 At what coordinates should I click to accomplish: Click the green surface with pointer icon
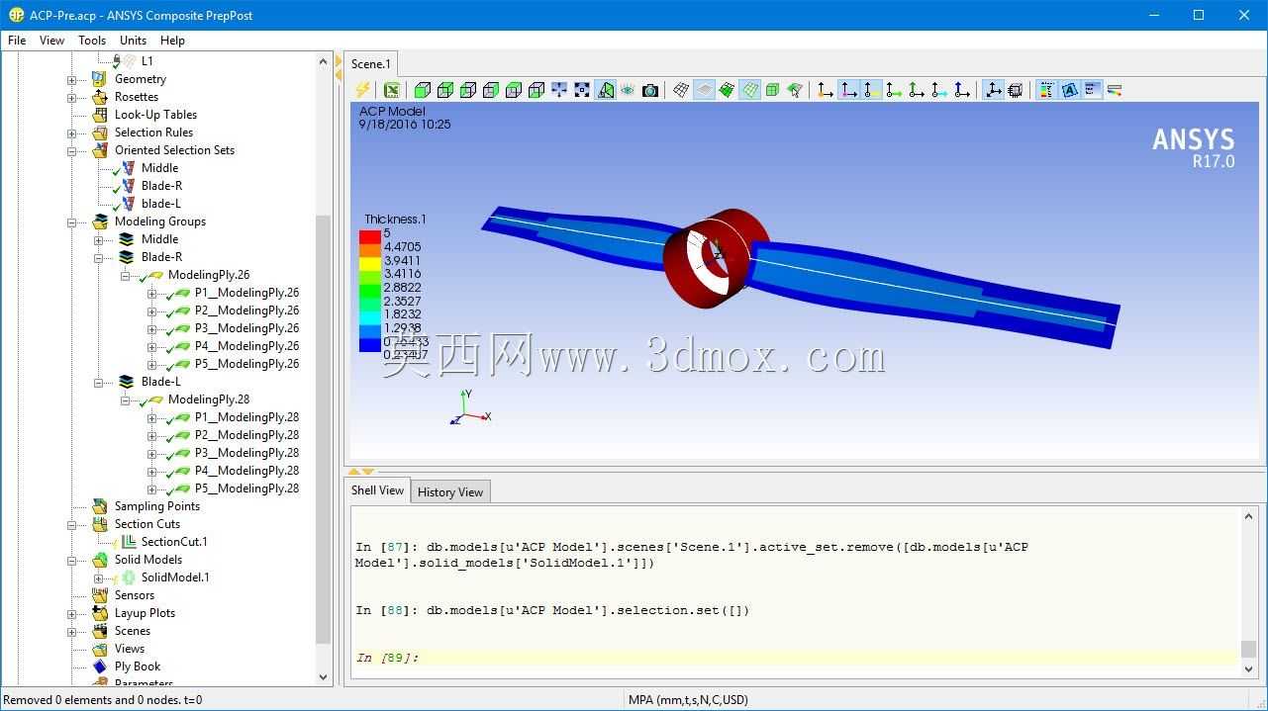point(795,90)
